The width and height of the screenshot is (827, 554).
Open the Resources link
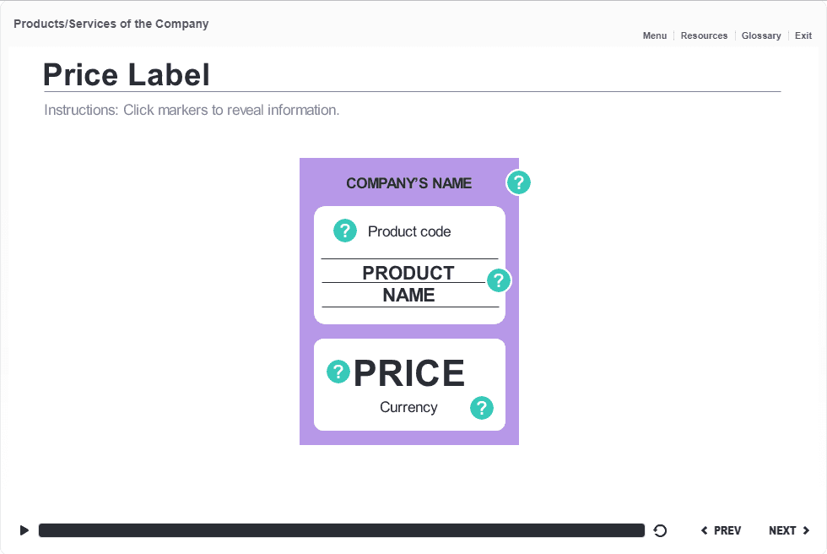pos(704,35)
